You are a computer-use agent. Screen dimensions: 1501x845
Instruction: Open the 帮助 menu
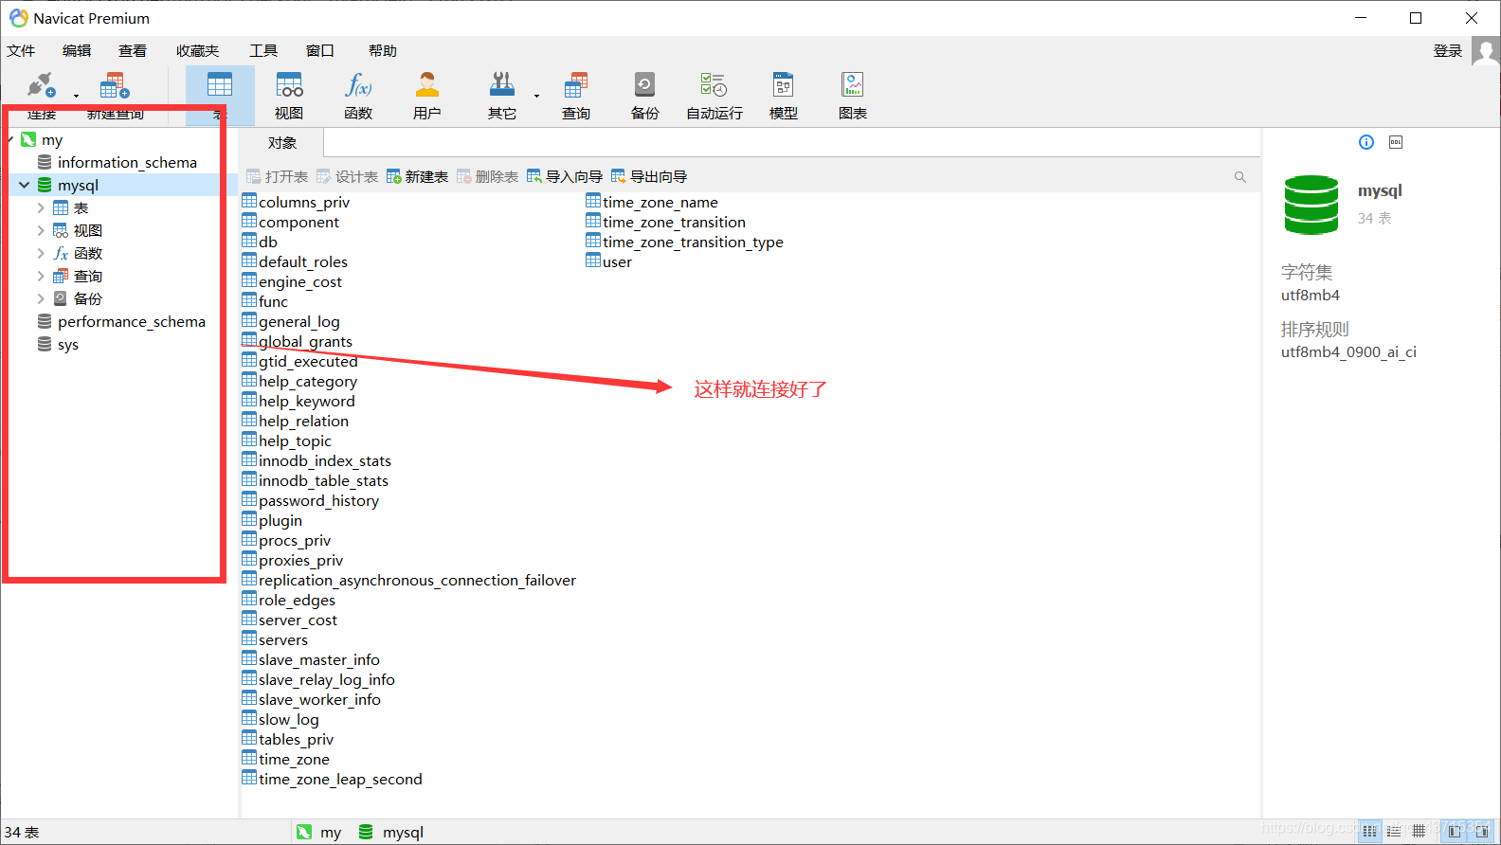tap(383, 51)
